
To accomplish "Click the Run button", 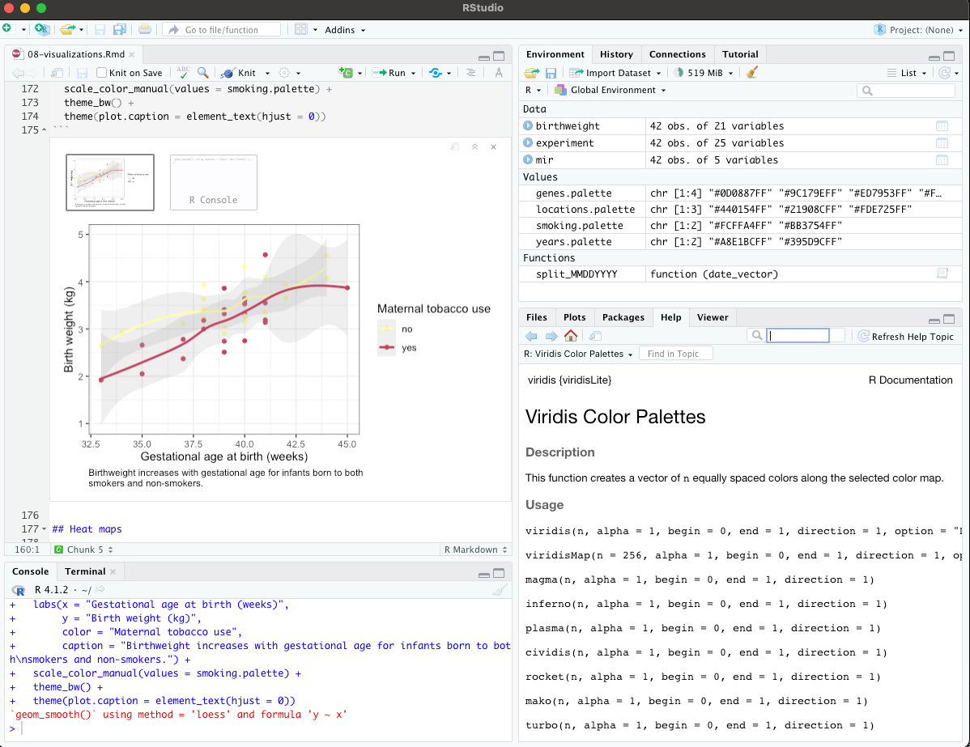I will tap(389, 72).
